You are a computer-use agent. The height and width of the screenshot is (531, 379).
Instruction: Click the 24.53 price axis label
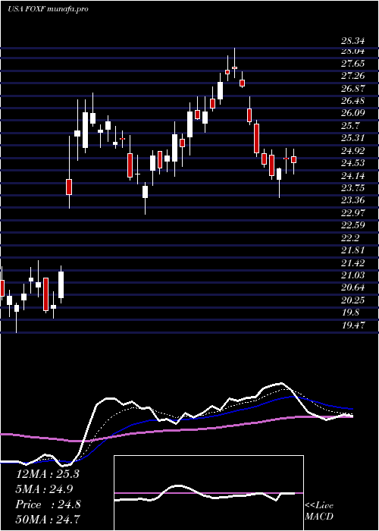(353, 163)
